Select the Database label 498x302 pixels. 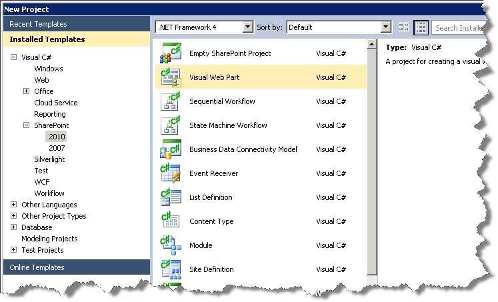pos(37,227)
